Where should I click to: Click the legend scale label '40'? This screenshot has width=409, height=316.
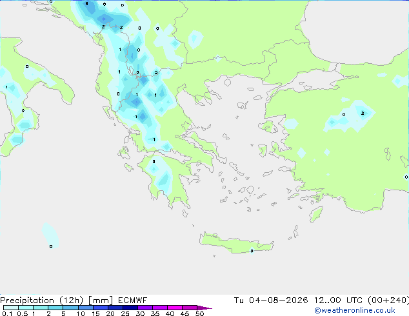(170, 313)
